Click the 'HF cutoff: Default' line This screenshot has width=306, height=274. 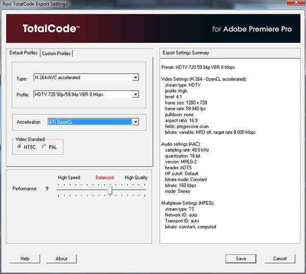coord(182,173)
